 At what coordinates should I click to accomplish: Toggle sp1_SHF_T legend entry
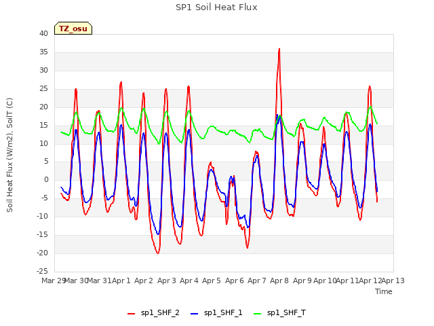pyautogui.click(x=279, y=312)
